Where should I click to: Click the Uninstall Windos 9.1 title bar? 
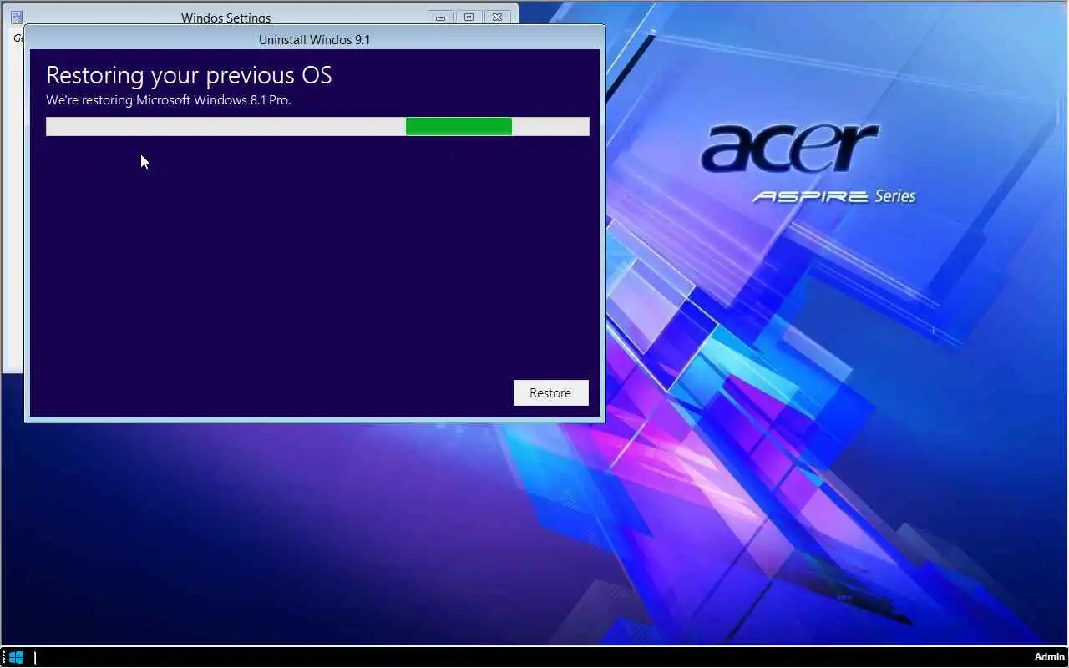click(315, 39)
